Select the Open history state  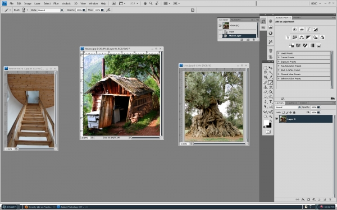point(239,32)
